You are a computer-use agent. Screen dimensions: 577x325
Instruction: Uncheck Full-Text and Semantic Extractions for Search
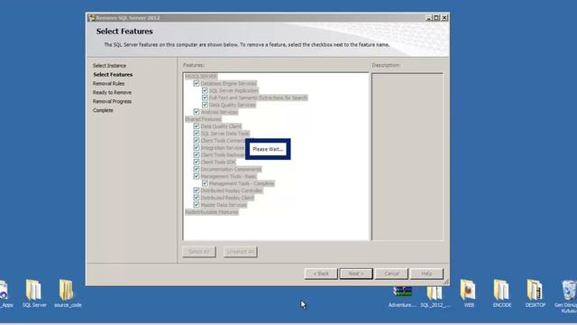pyautogui.click(x=205, y=97)
